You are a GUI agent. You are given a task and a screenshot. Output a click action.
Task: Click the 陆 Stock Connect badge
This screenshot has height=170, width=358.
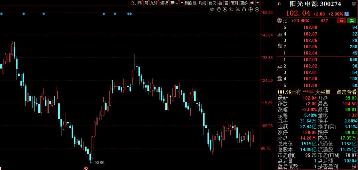[347, 14]
